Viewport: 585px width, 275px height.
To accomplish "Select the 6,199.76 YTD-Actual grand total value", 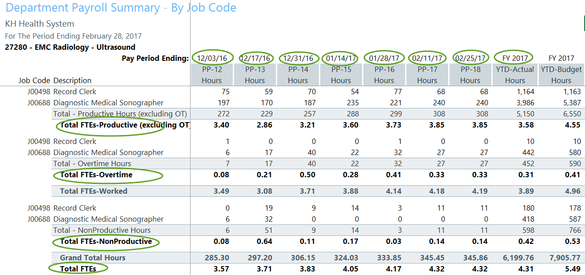I will (515, 258).
